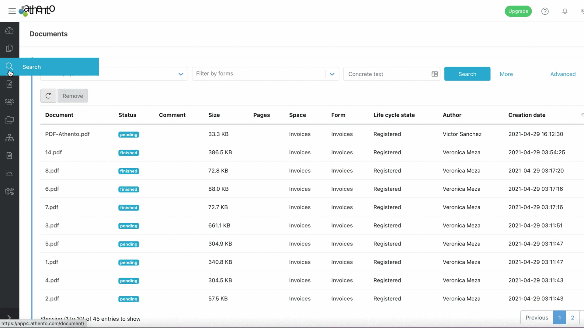Open the users group sidebar icon
Viewport: 584px width, 328px height.
coord(9,102)
